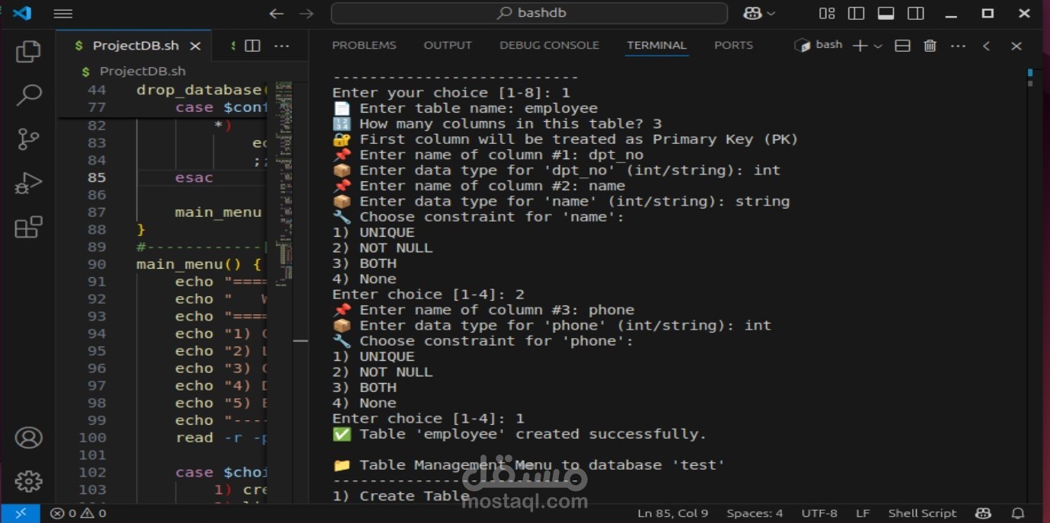Open the Manage gear menu
The height and width of the screenshot is (523, 1050).
click(28, 481)
